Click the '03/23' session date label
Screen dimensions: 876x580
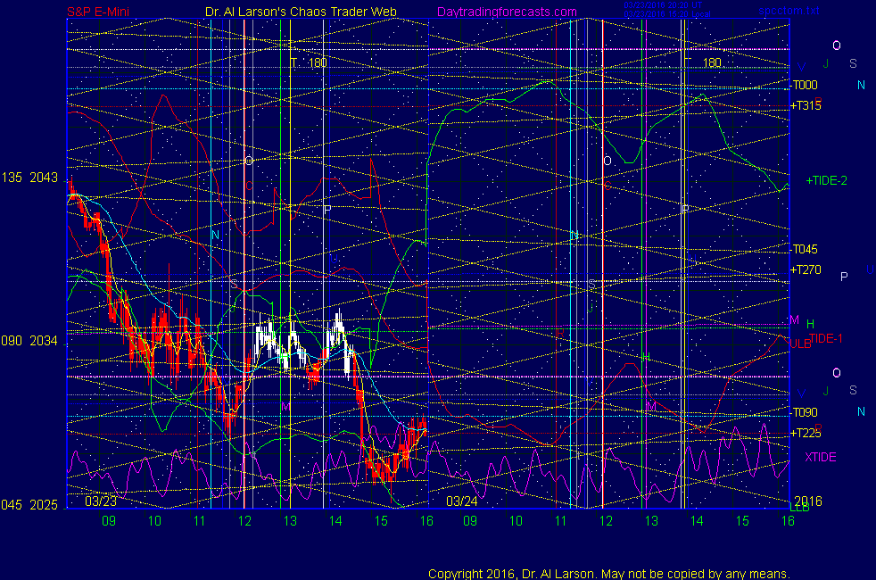(x=101, y=501)
